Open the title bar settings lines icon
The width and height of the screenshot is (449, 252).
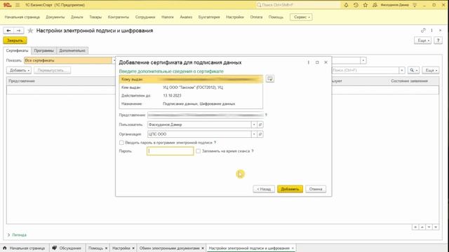(x=415, y=5)
